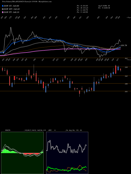
Task: Click the ADX indicator chart panel
Action: [67, 153]
